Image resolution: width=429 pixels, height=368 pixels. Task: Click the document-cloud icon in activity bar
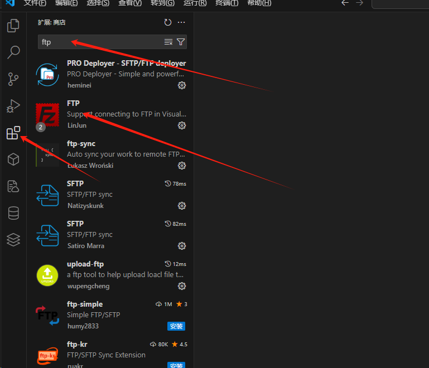13,186
